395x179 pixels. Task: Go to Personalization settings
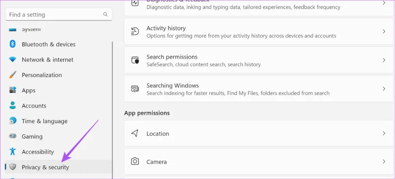pos(58,75)
